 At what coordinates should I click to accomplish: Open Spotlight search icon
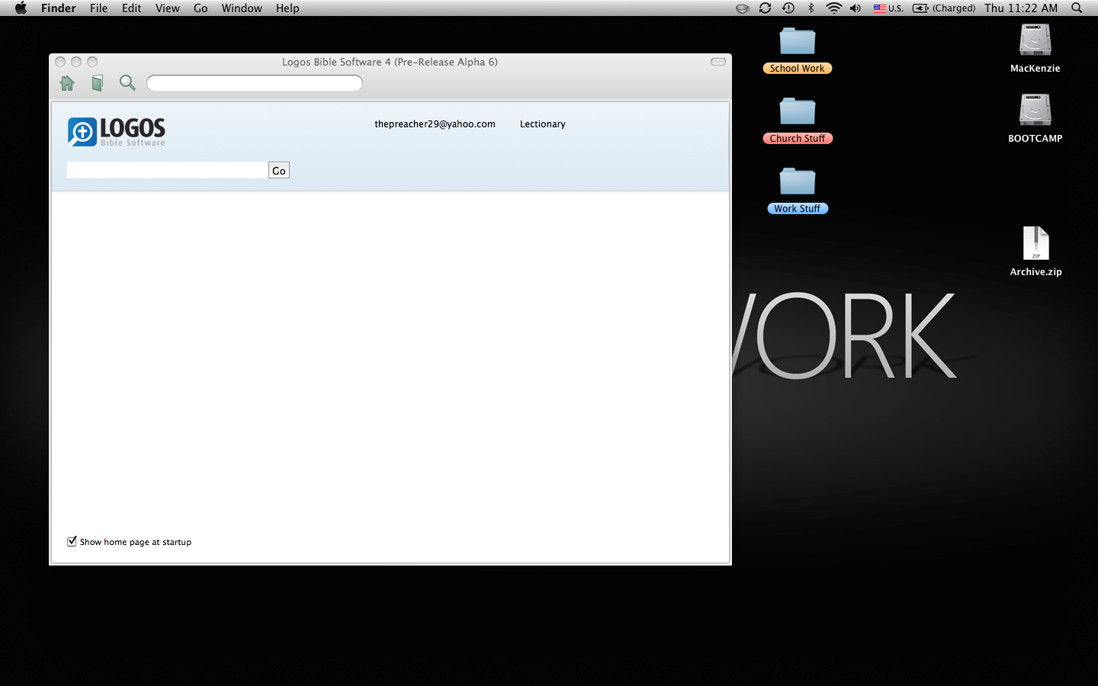pyautogui.click(x=1077, y=8)
